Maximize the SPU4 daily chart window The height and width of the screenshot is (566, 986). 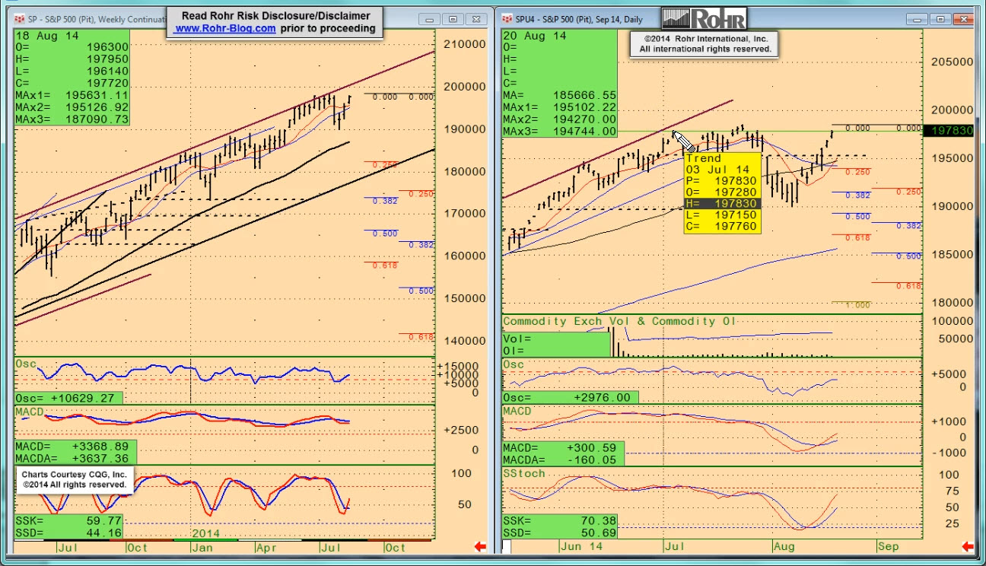pos(941,19)
